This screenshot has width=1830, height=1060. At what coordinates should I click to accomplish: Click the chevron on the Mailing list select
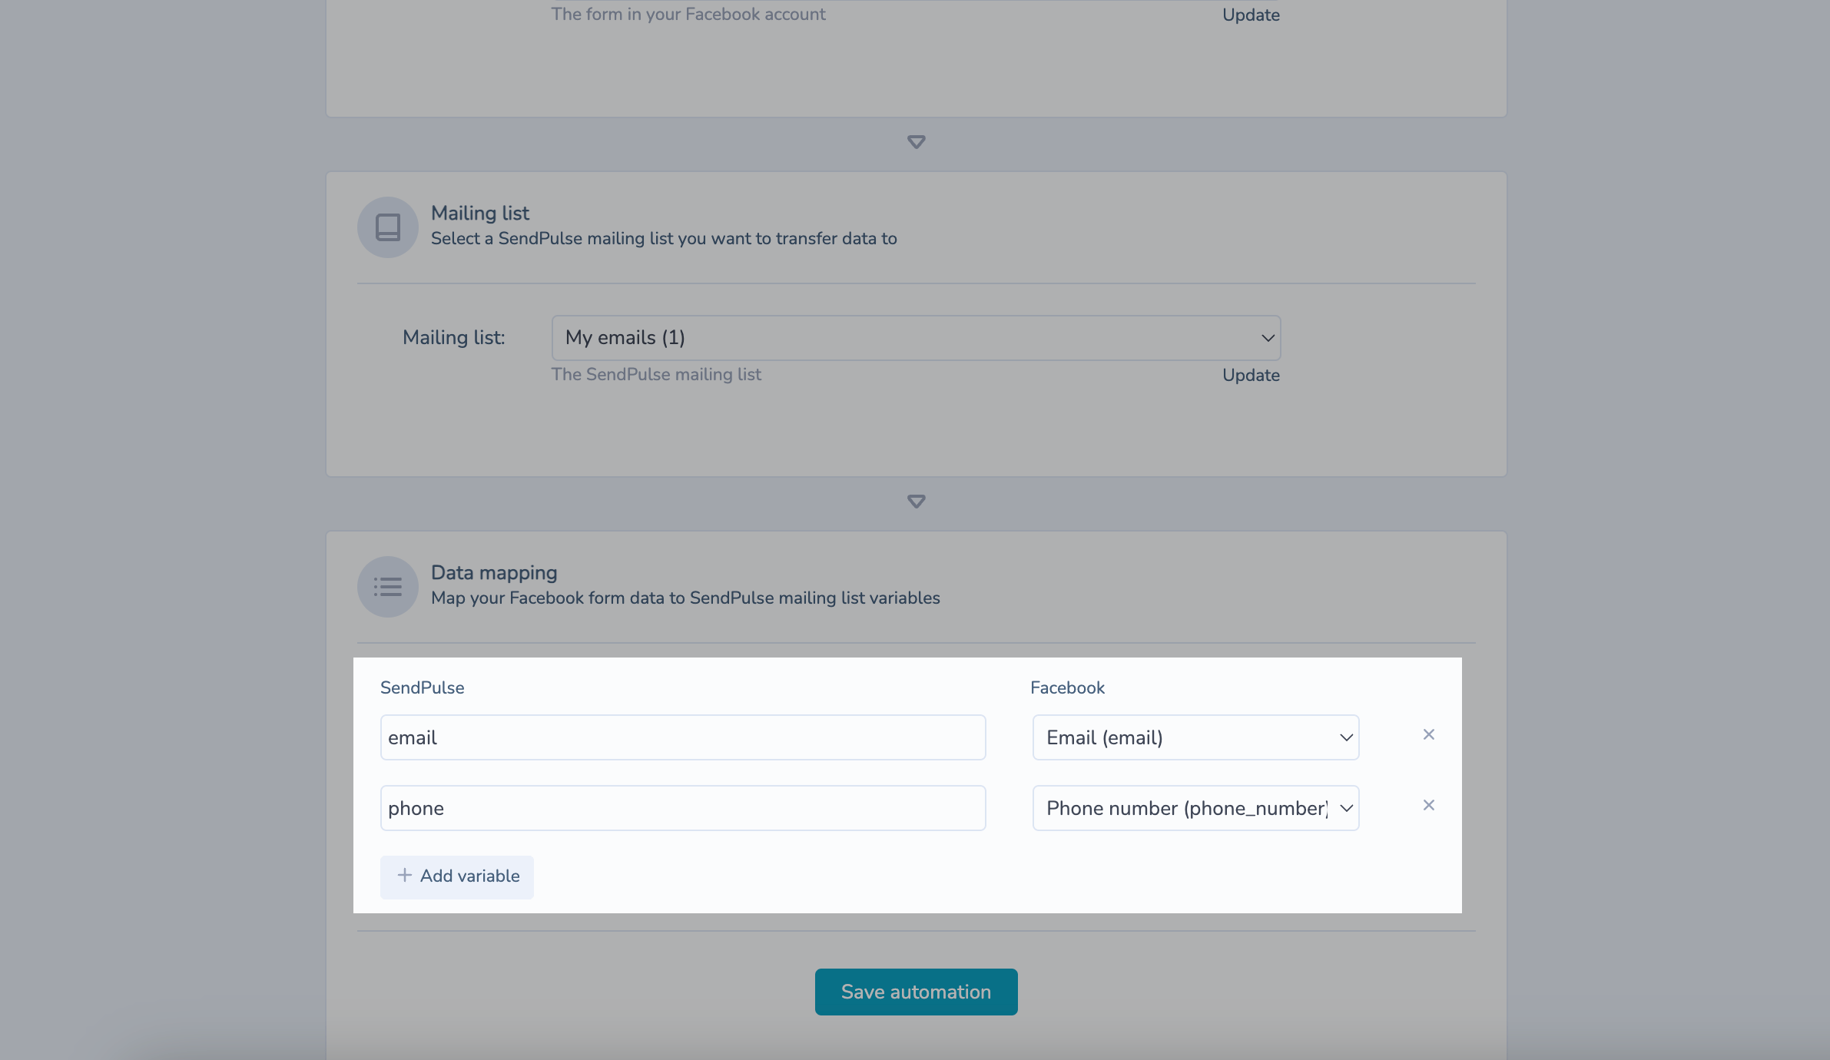[x=1268, y=338]
